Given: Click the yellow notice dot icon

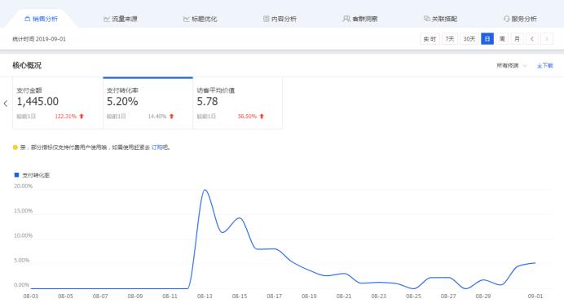Looking at the screenshot, I should pyautogui.click(x=15, y=147).
